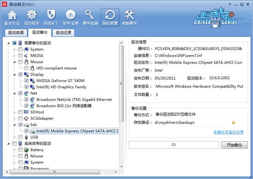Click the Driver Genius mascot logo
Viewport: 253px width, 179px height.
216,18
